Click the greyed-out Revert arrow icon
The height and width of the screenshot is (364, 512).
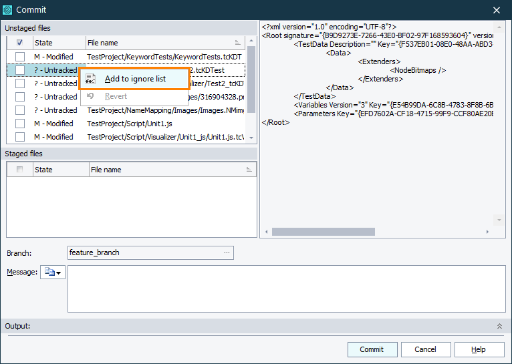click(91, 96)
